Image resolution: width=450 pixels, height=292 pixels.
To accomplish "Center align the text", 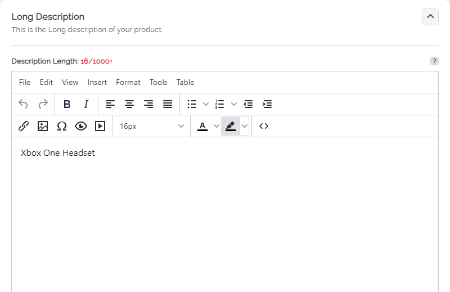I will coord(129,104).
